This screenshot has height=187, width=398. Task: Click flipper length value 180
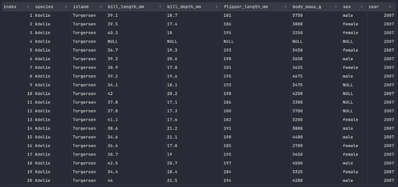click(227, 111)
